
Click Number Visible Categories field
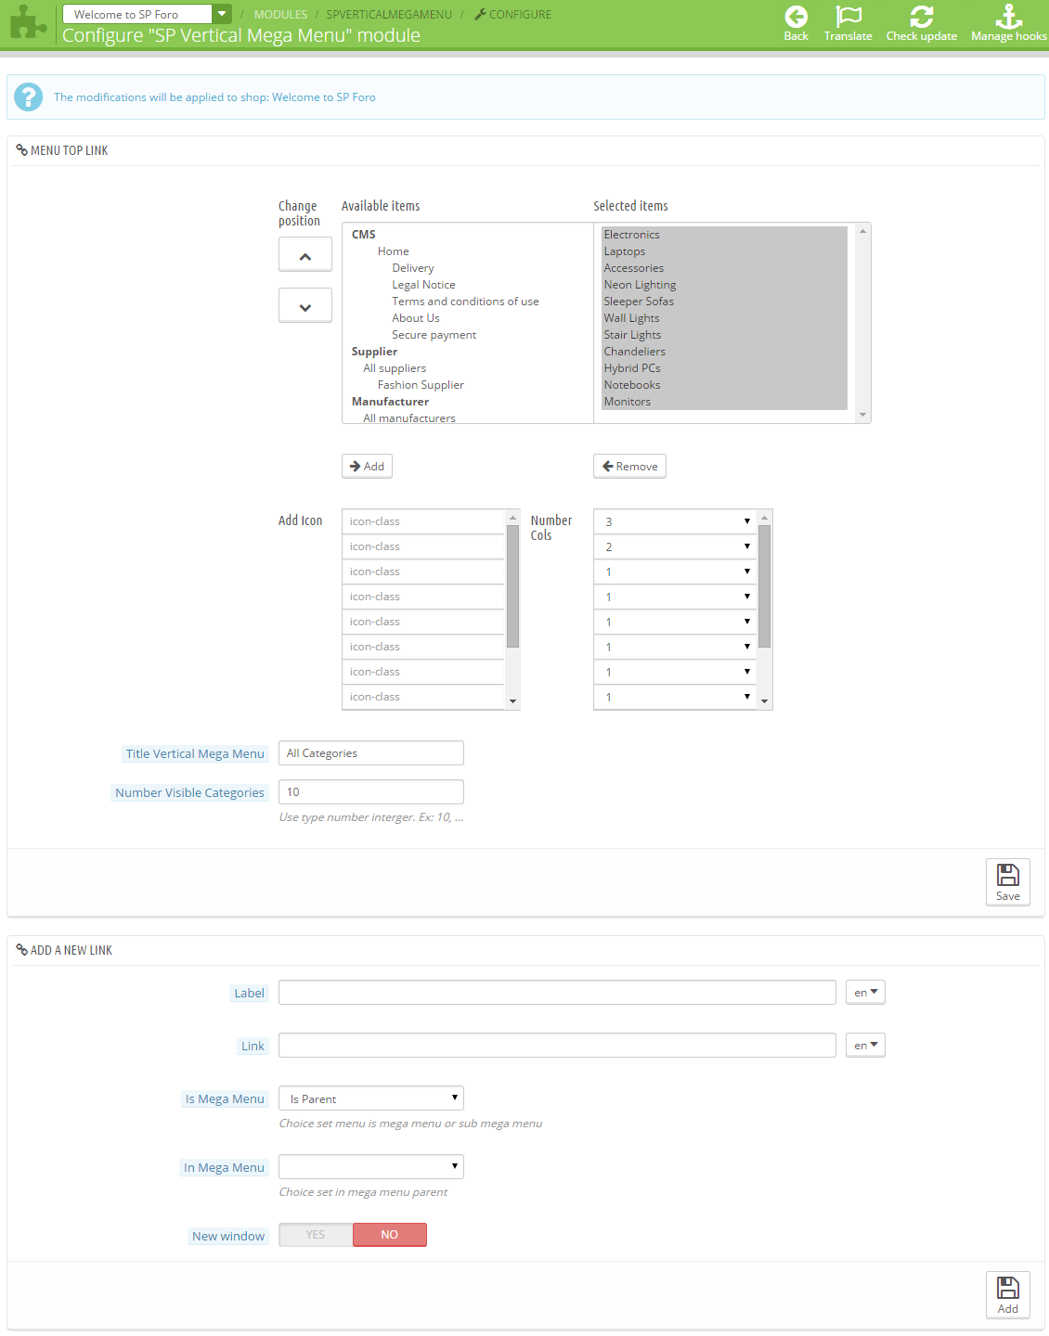pyautogui.click(x=371, y=792)
